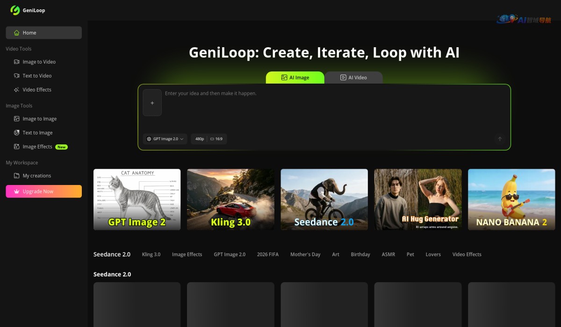Image resolution: width=561 pixels, height=327 pixels.
Task: Select the Lovers category tab
Action: click(x=433, y=254)
